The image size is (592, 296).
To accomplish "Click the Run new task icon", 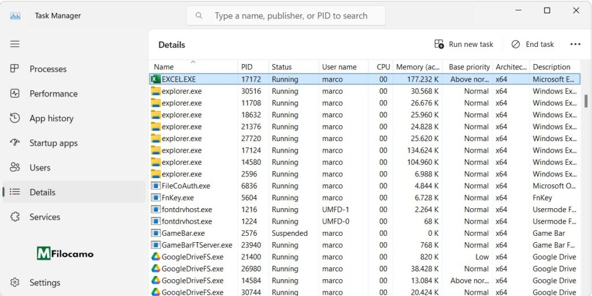I will coord(439,44).
